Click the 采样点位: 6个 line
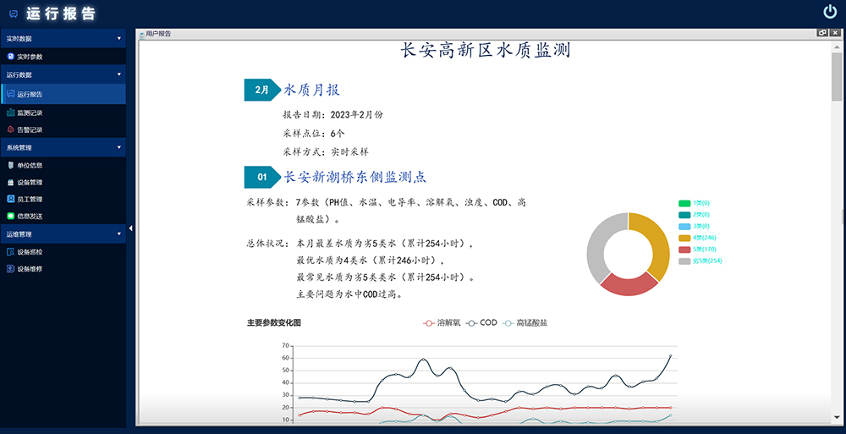846x434 pixels. click(x=314, y=134)
